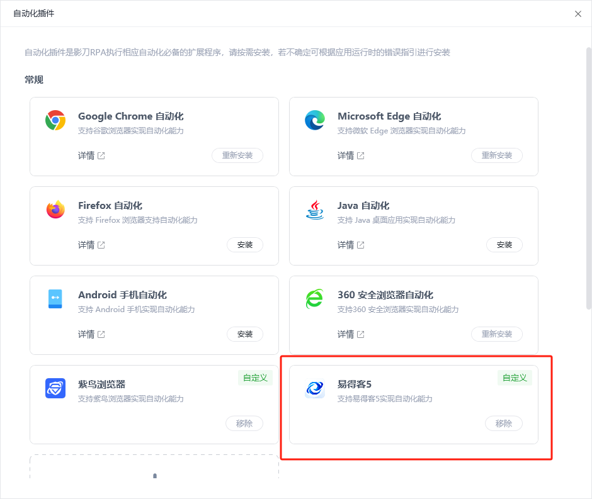Click the Microsoft Edge logo icon
Viewport: 592px width, 499px height.
tap(314, 120)
